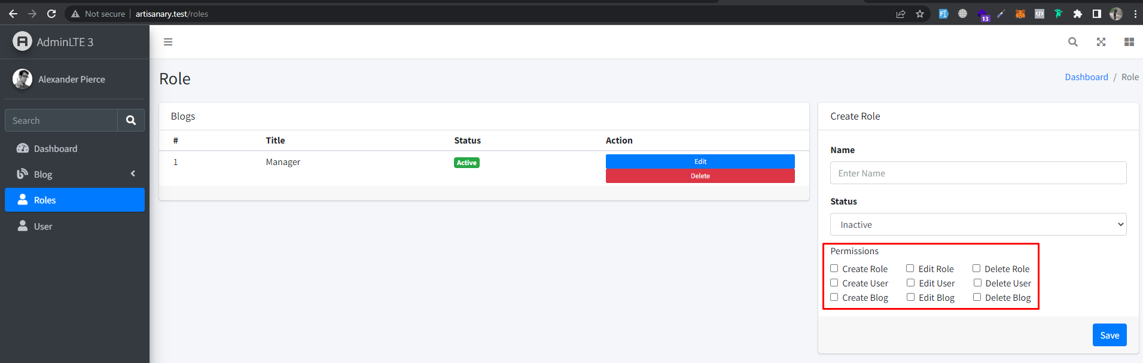Open the blue FI font extension

(943, 14)
